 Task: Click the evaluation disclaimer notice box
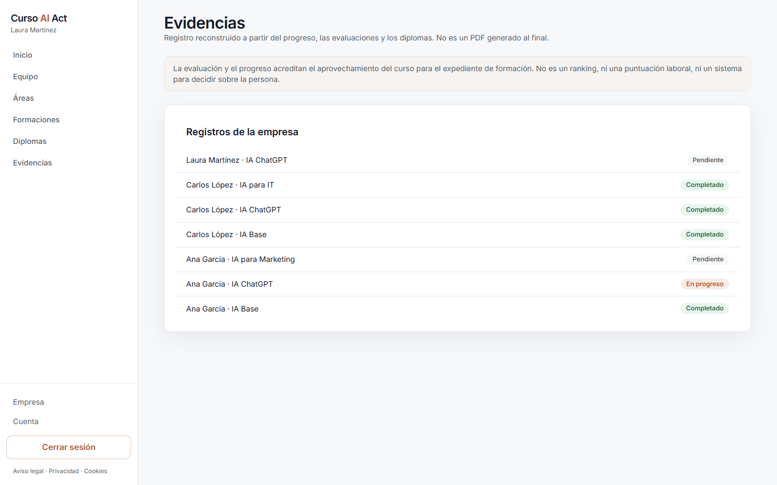tap(458, 74)
